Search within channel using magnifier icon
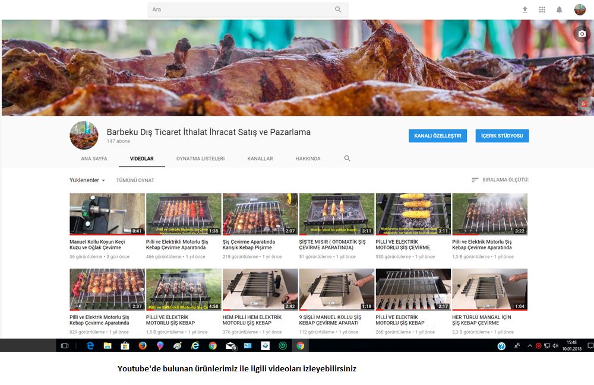 347,158
